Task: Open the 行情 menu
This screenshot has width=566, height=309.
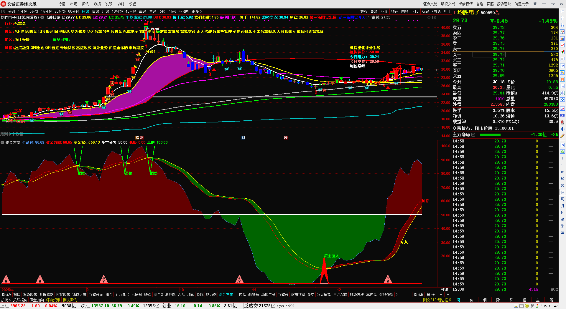Action: click(62, 4)
